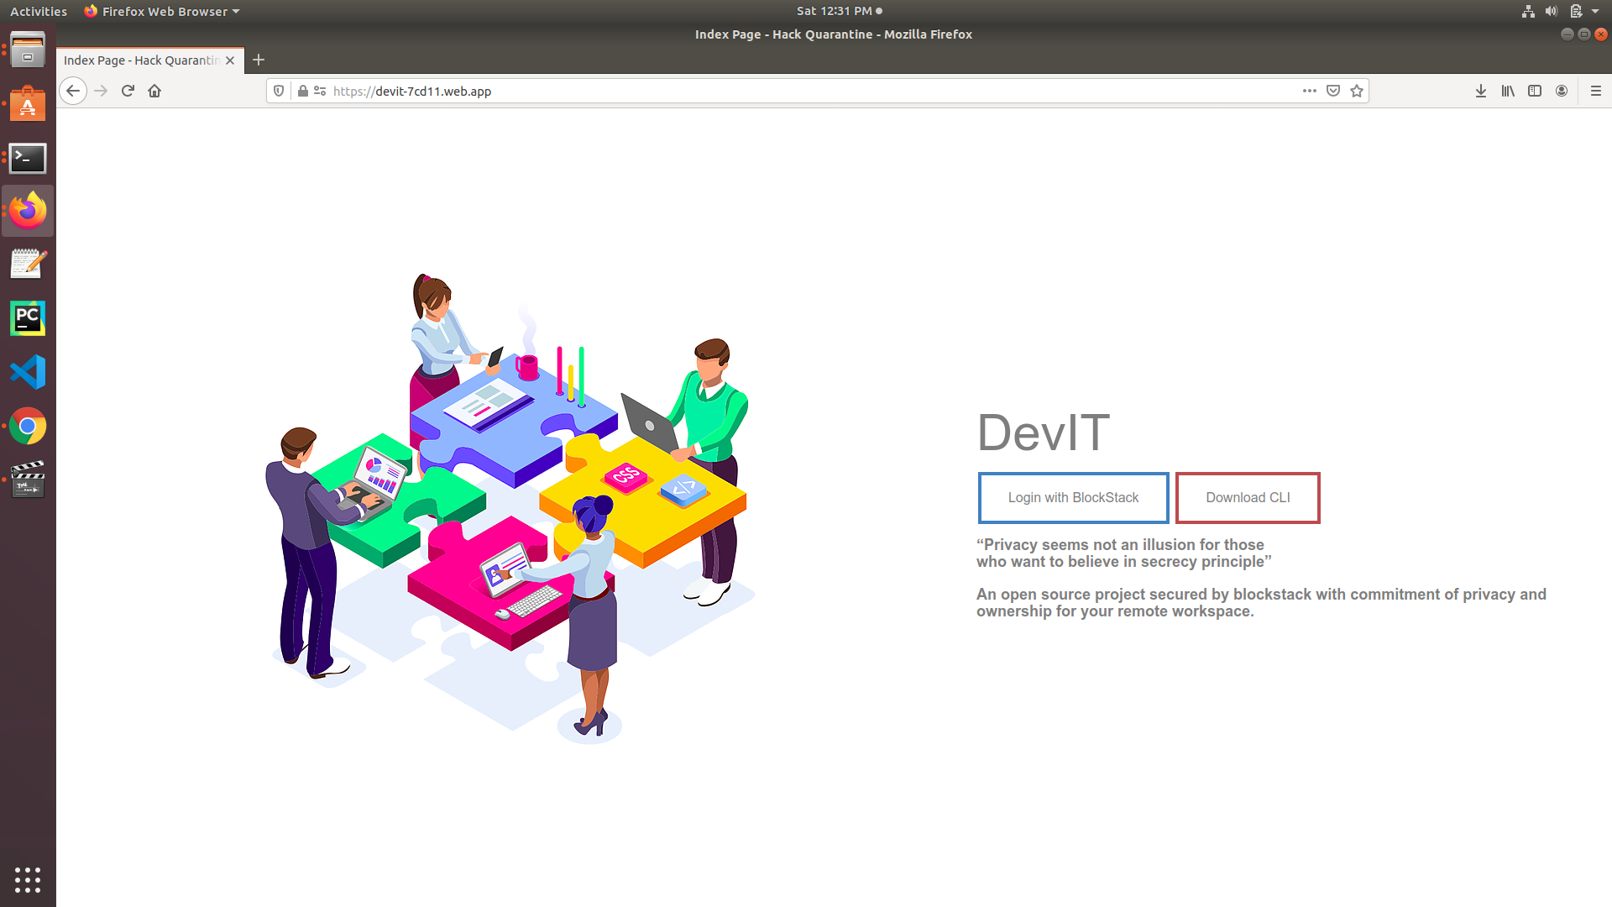Image resolution: width=1612 pixels, height=907 pixels.
Task: Open Ubuntu Software from dock
Action: coord(28,104)
